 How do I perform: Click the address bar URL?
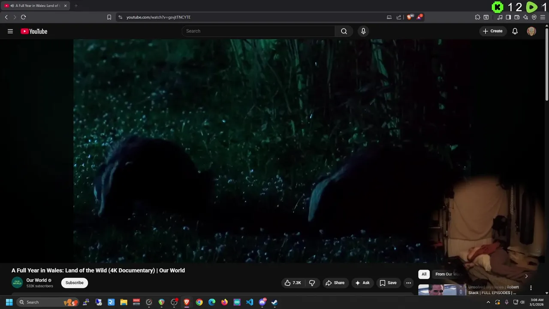[158, 17]
